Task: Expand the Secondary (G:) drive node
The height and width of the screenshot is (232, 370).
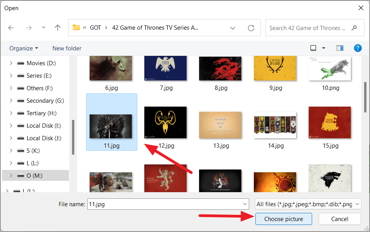Action: (x=11, y=100)
